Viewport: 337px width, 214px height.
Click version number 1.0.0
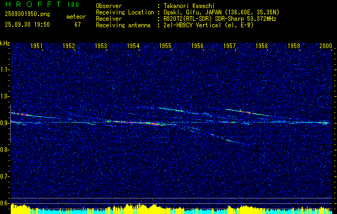(73, 5)
